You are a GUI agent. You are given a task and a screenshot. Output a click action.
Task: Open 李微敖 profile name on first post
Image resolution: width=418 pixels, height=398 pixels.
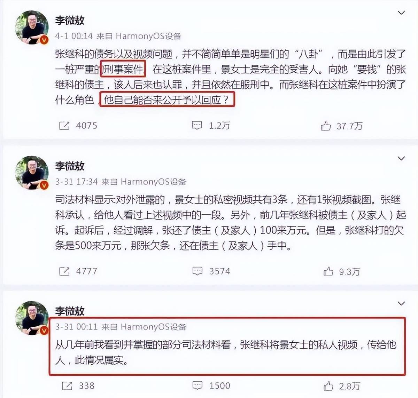(x=70, y=21)
